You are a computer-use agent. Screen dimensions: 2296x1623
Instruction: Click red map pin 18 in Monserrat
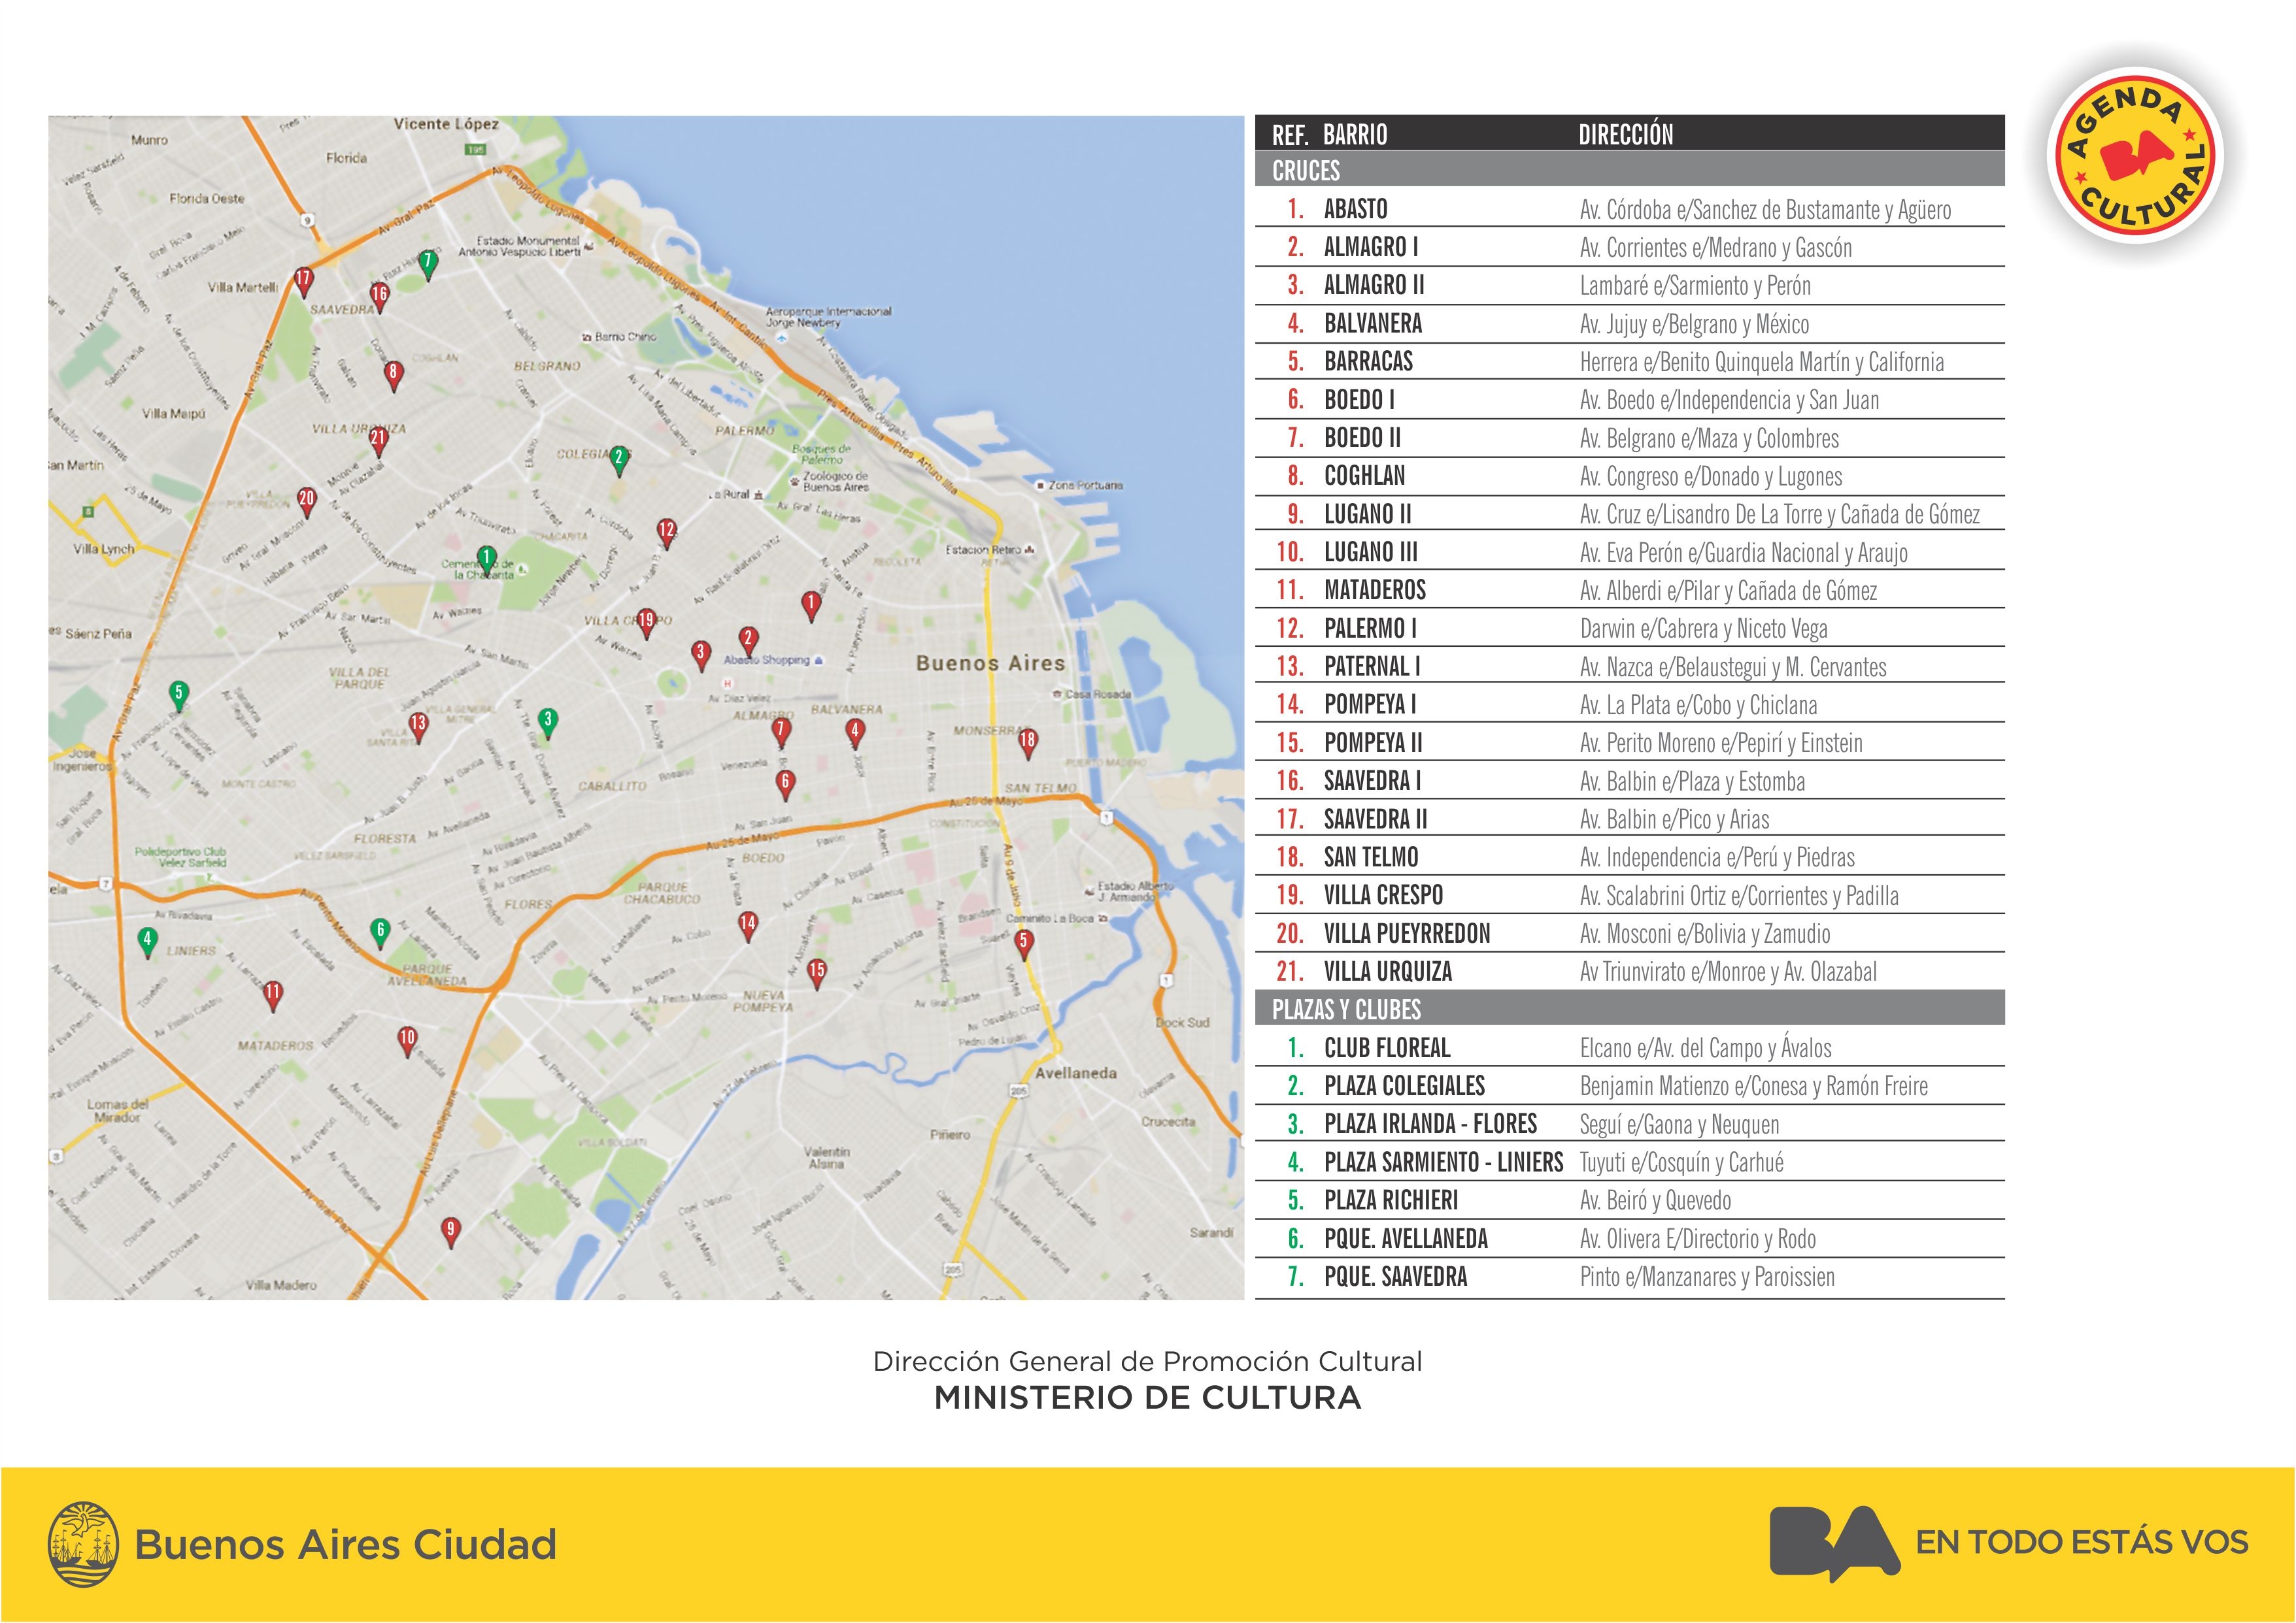point(1027,744)
